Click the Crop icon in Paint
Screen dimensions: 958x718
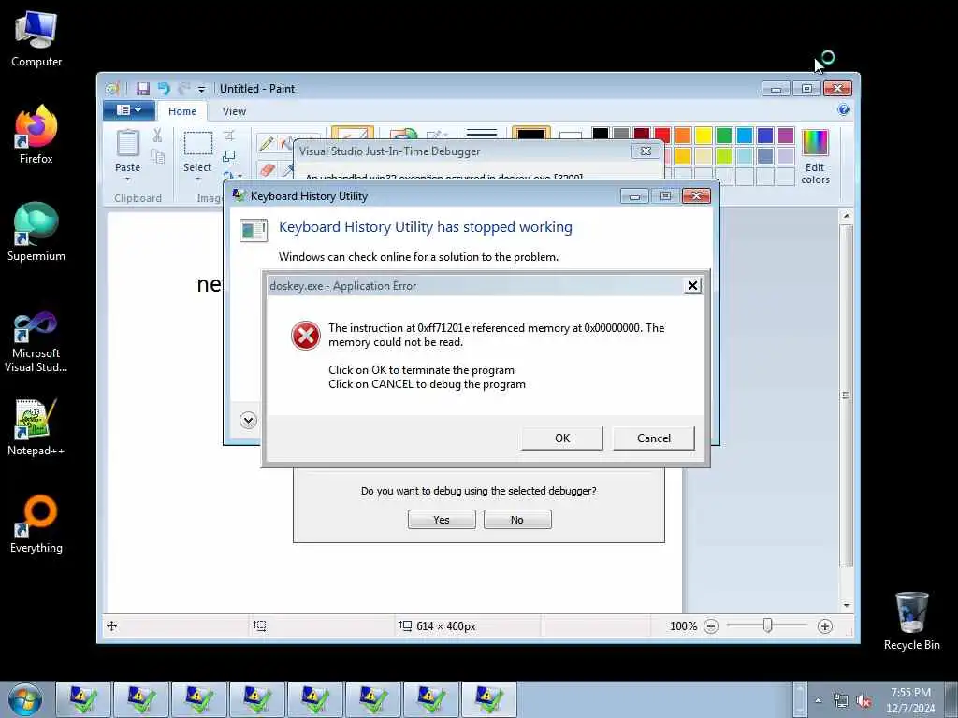coord(229,136)
